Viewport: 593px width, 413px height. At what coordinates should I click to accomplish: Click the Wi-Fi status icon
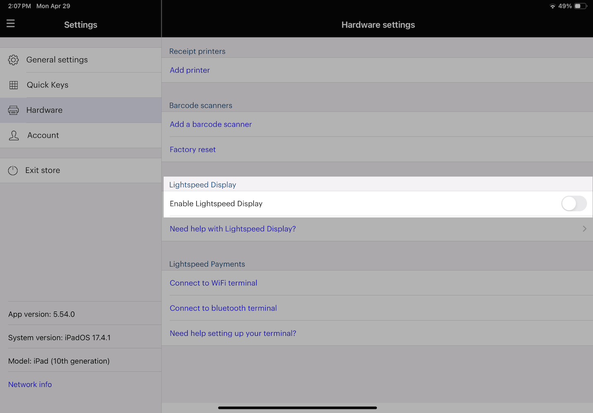point(553,6)
